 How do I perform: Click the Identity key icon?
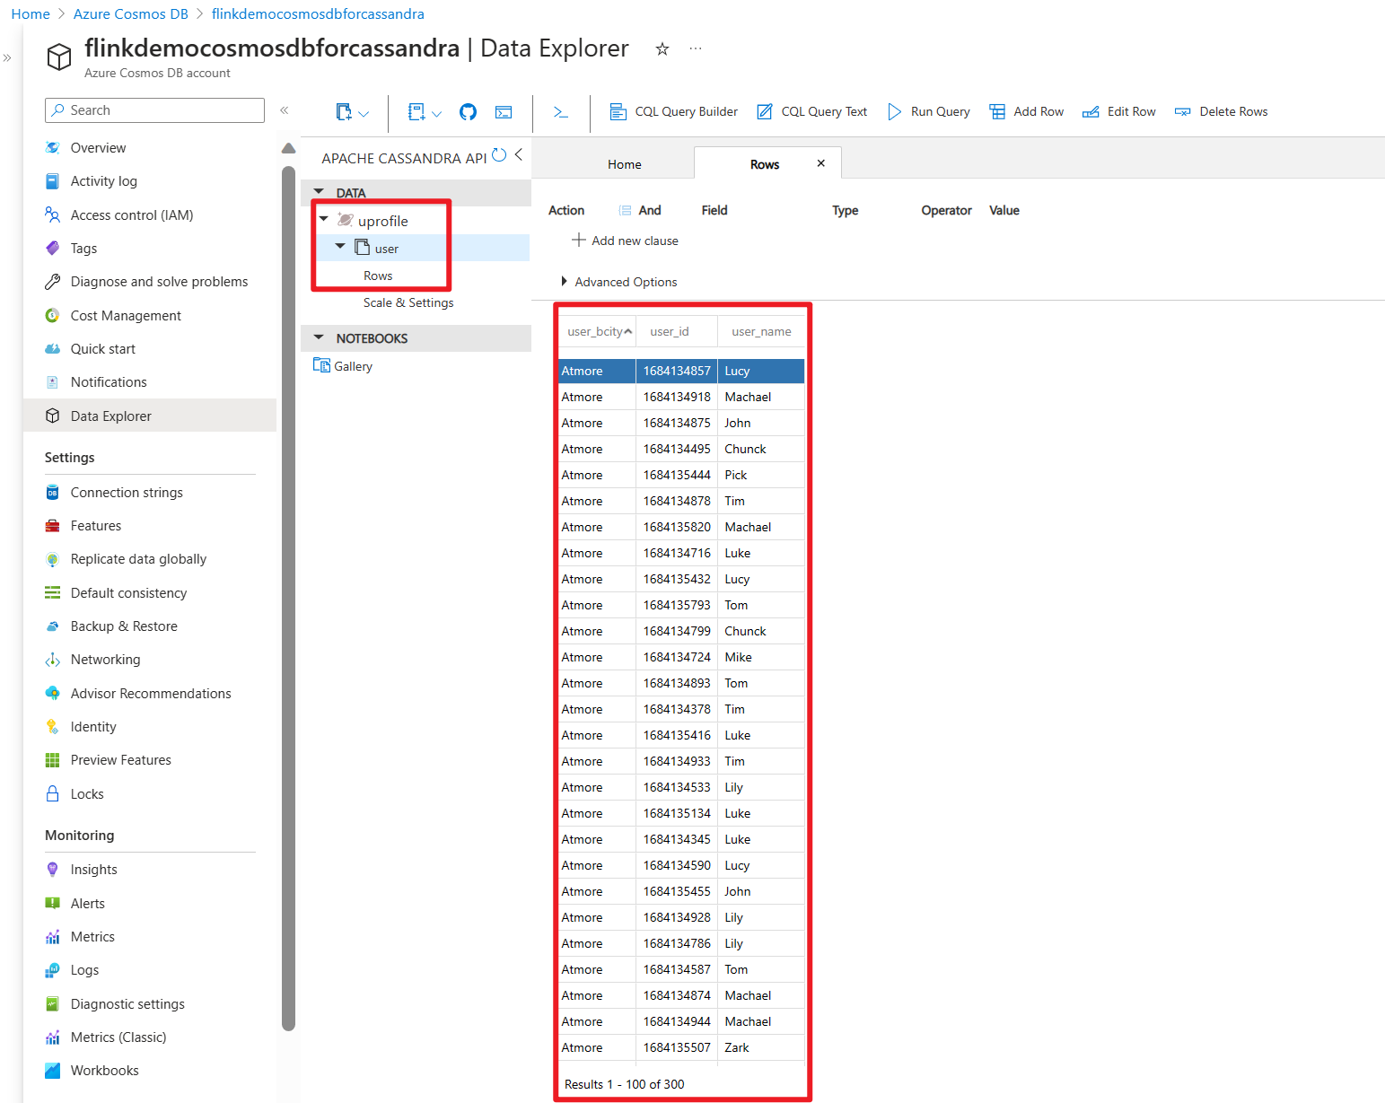coord(53,727)
